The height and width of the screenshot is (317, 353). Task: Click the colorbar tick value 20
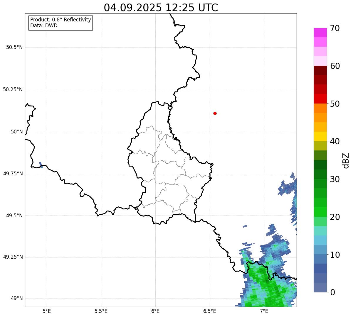[x=335, y=217]
